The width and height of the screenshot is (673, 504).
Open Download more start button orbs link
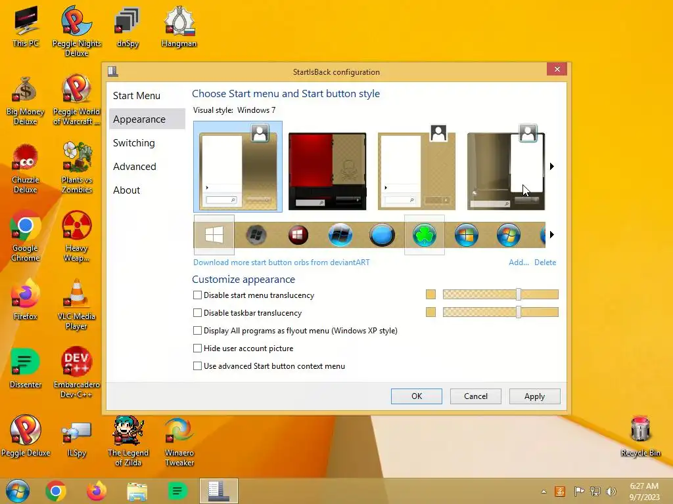pos(281,262)
